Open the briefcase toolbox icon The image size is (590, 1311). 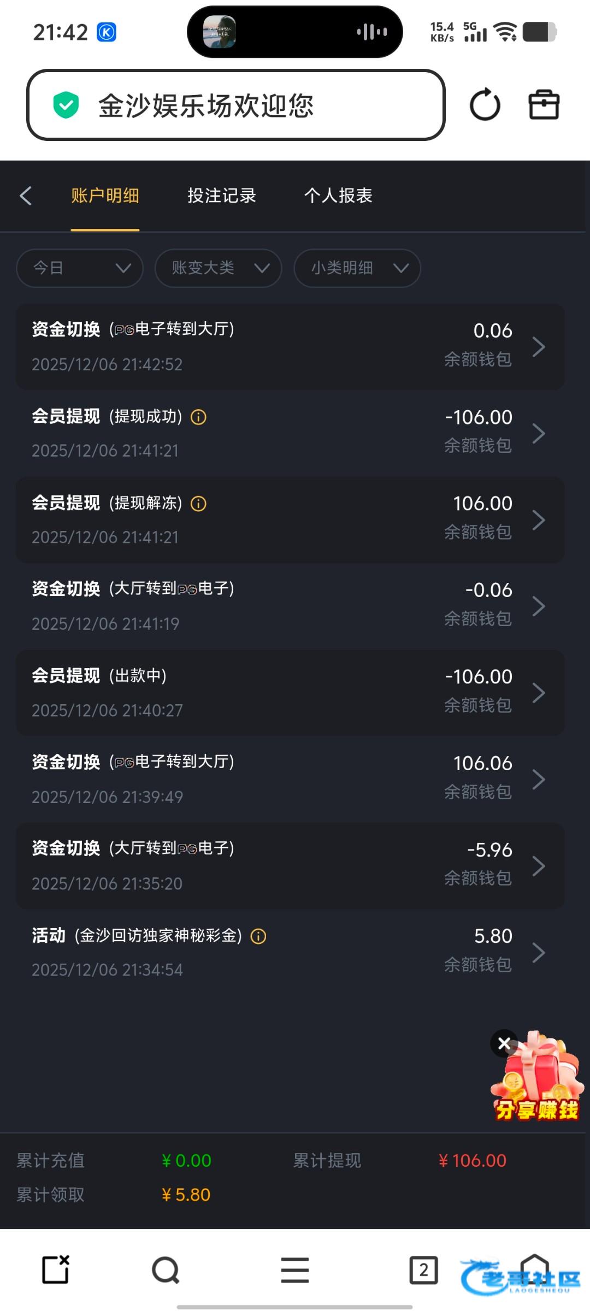(544, 104)
